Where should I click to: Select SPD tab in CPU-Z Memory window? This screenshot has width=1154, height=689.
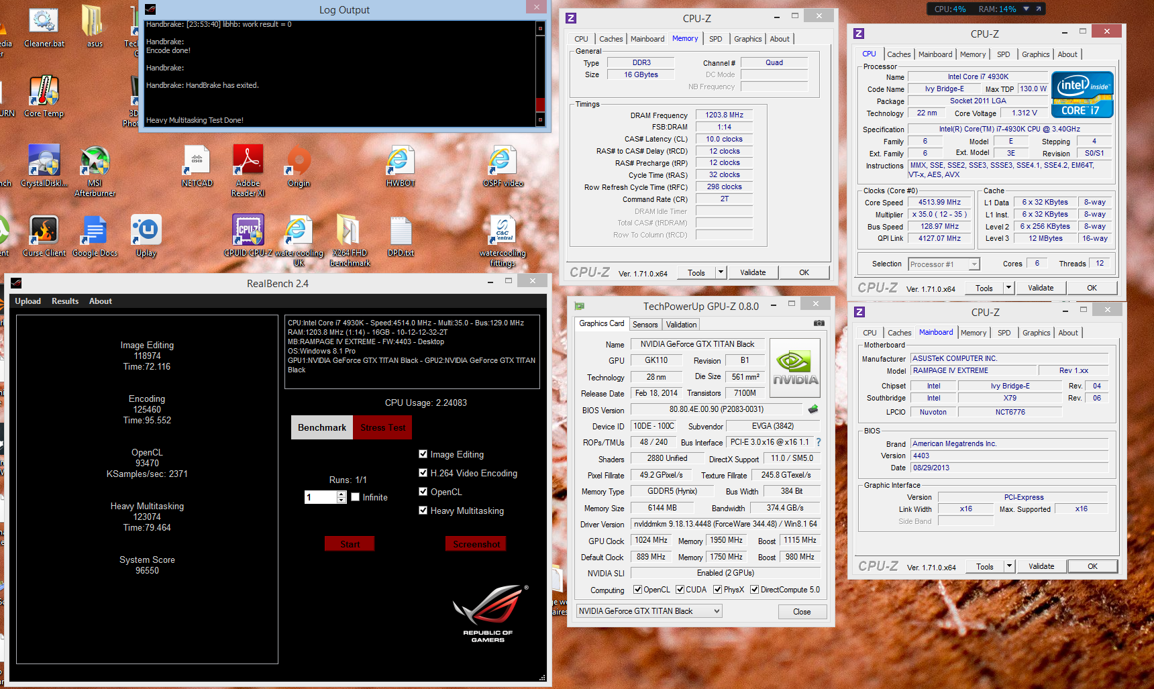[x=716, y=39]
